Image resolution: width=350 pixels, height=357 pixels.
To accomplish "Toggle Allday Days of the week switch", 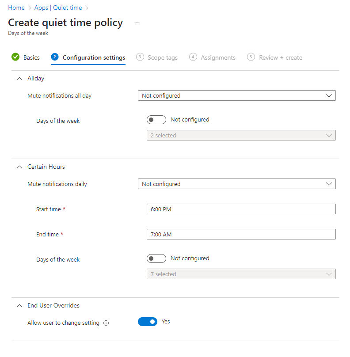I will 156,120.
